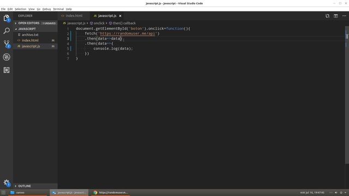Open the editor More Actions menu

344,16
